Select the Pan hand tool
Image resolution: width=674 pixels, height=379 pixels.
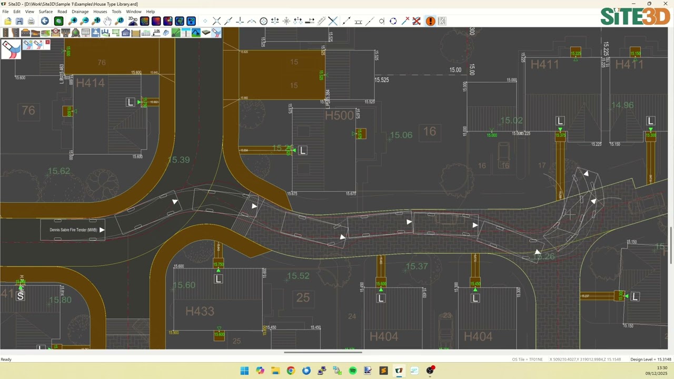click(107, 21)
